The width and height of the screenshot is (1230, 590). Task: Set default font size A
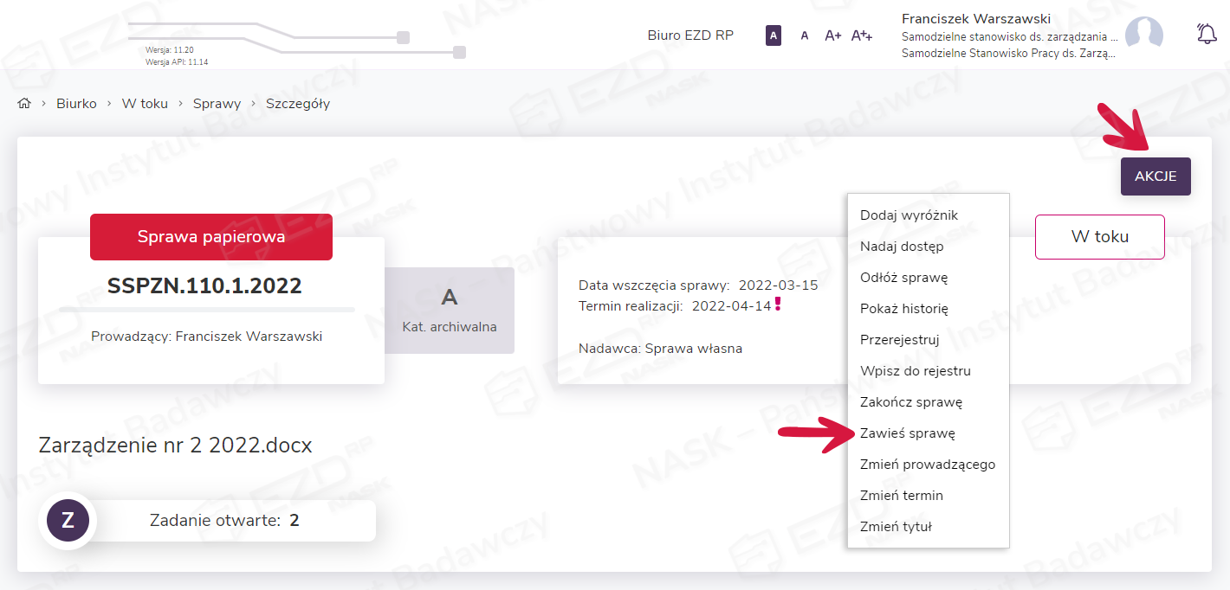point(805,35)
